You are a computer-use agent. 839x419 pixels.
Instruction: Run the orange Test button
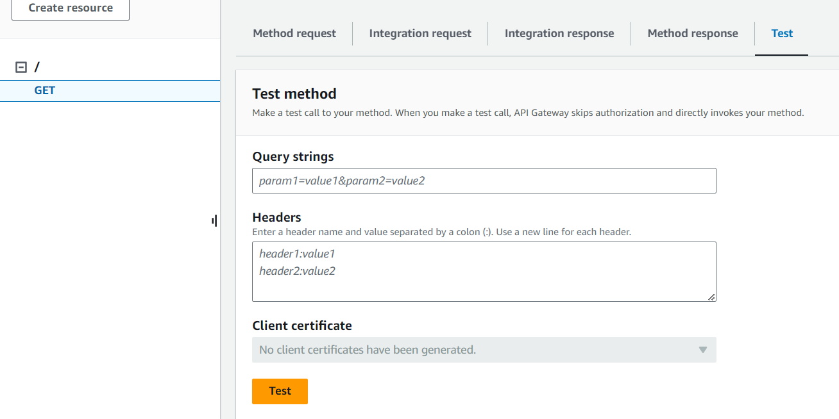point(280,391)
